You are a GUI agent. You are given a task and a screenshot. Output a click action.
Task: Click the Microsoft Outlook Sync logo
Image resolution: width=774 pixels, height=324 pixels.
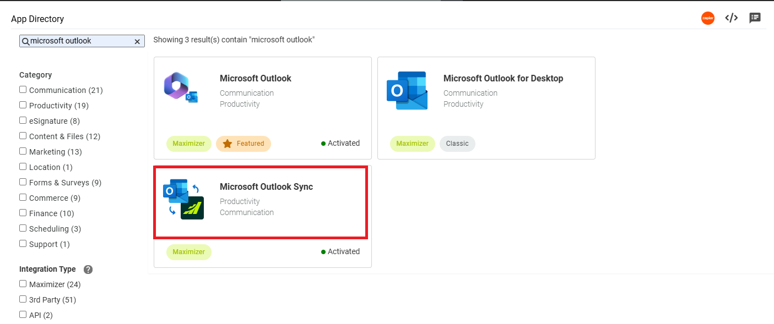pyautogui.click(x=183, y=199)
